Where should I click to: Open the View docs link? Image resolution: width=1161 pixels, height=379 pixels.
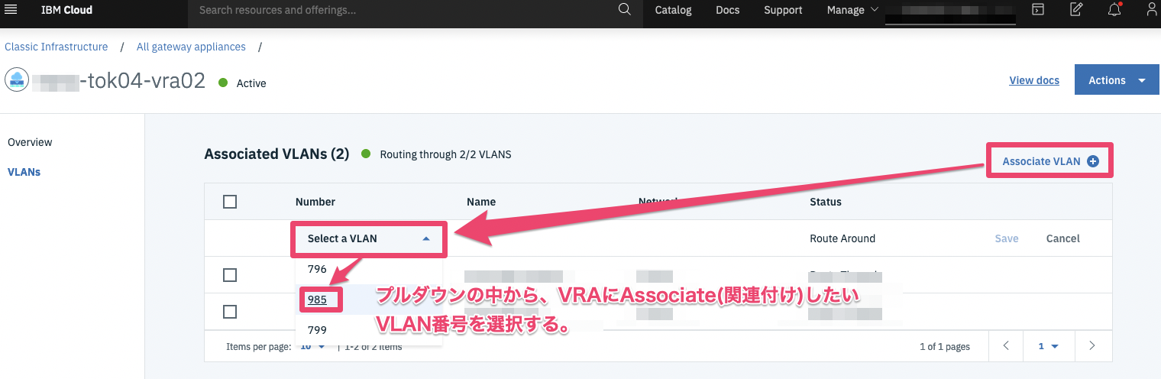[1034, 80]
